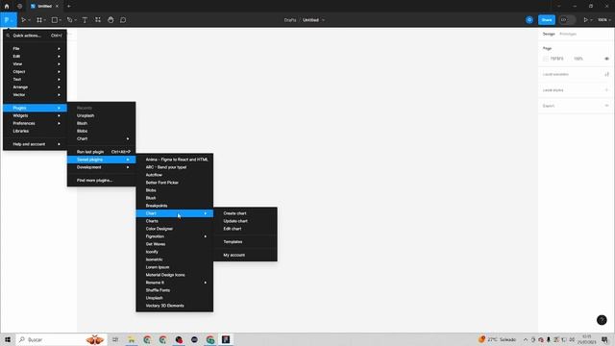Run Anima - Figma to React and HTML
This screenshot has height=346, width=615.
(175, 160)
